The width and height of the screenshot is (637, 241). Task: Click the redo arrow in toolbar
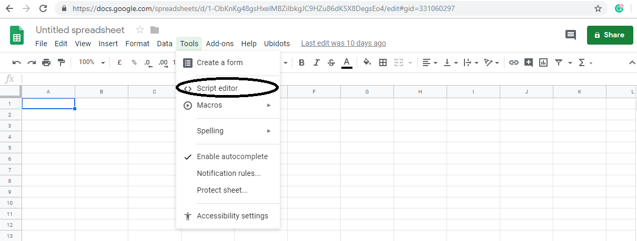click(32, 62)
